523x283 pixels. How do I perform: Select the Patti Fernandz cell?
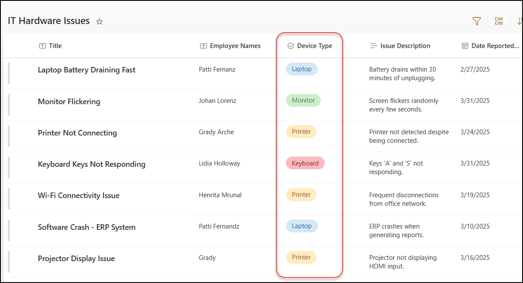pos(219,226)
